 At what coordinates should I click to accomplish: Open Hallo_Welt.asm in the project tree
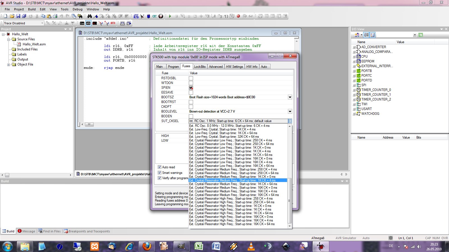click(34, 44)
